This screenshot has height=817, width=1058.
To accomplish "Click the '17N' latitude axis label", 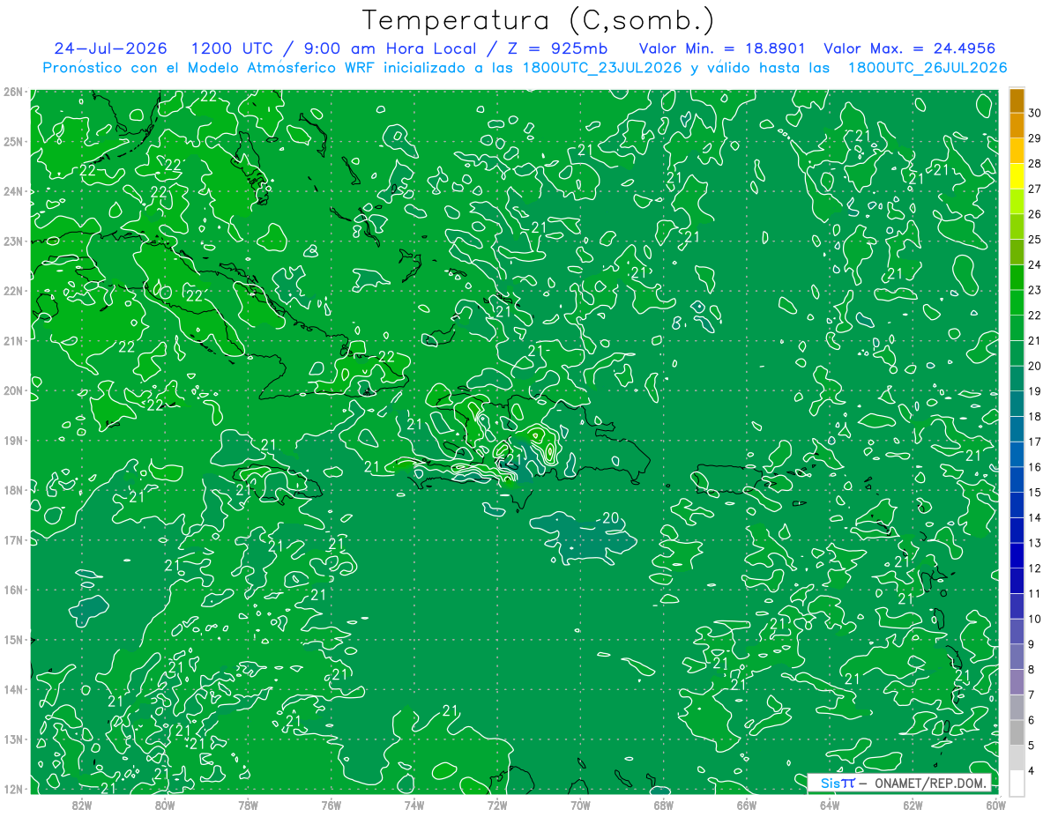I will pos(12,540).
